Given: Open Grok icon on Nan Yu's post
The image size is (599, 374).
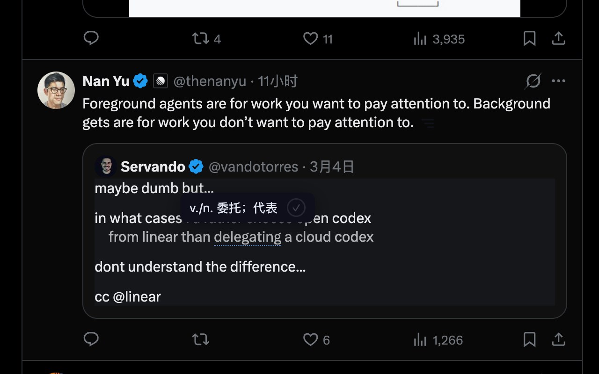Looking at the screenshot, I should point(533,81).
